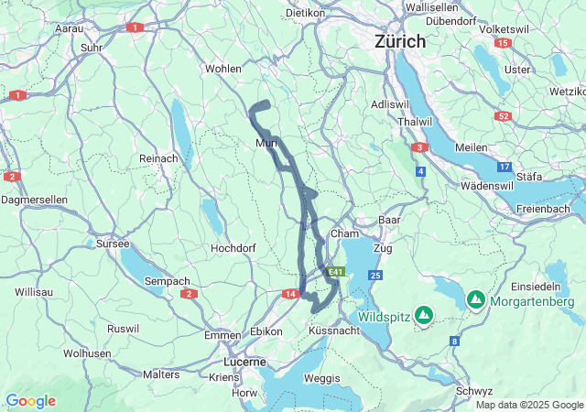Click the route 14 road shield
Viewport: 586px width, 412px height.
(291, 294)
